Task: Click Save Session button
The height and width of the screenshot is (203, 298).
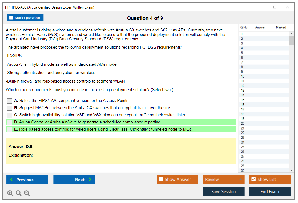Action: (x=223, y=191)
